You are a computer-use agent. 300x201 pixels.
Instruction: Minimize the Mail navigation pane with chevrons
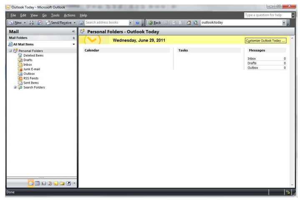point(73,31)
